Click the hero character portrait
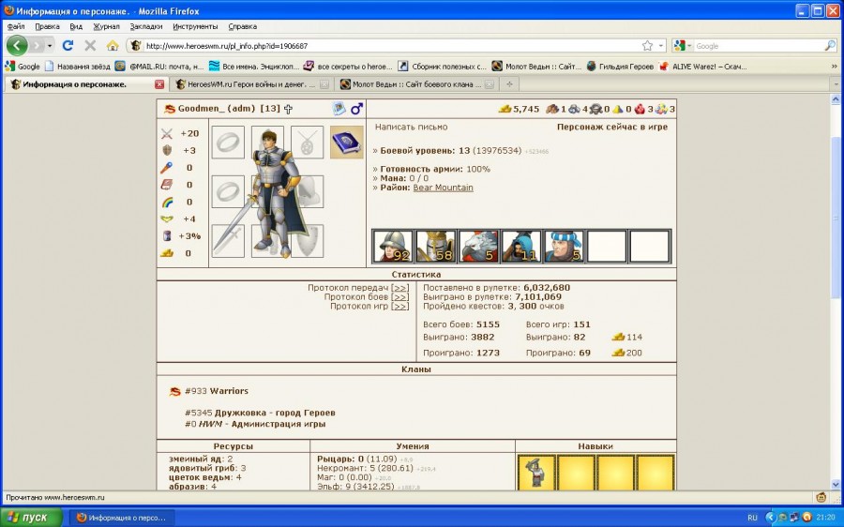The height and width of the screenshot is (527, 844). click(276, 193)
